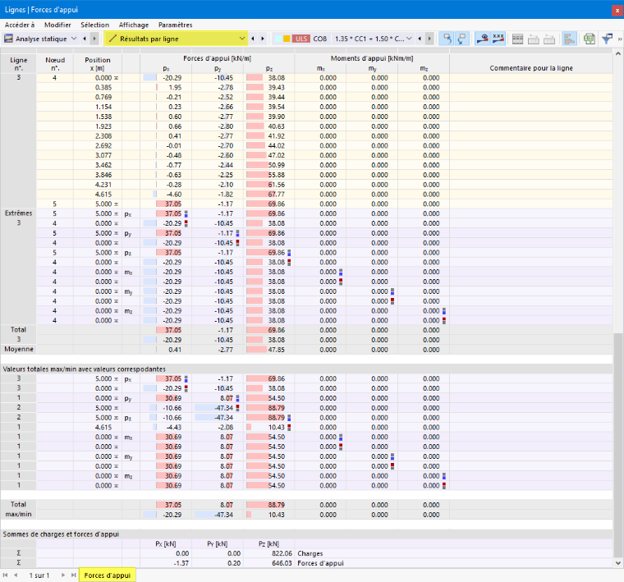
Task: Open the CO8 load combination dropdown
Action: pos(409,39)
